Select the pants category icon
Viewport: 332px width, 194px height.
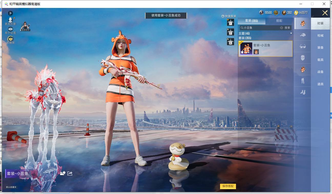pyautogui.click(x=303, y=81)
